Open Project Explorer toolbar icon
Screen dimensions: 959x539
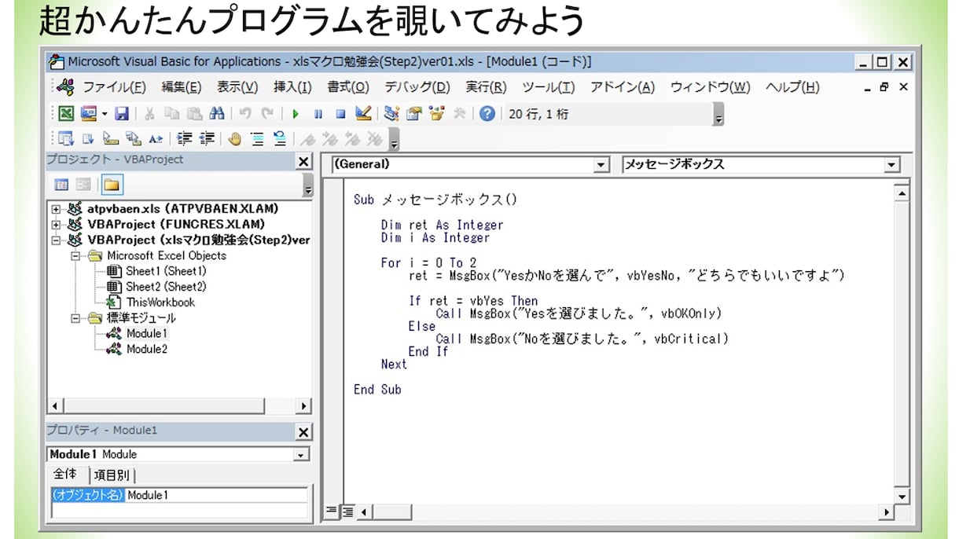pyautogui.click(x=391, y=114)
